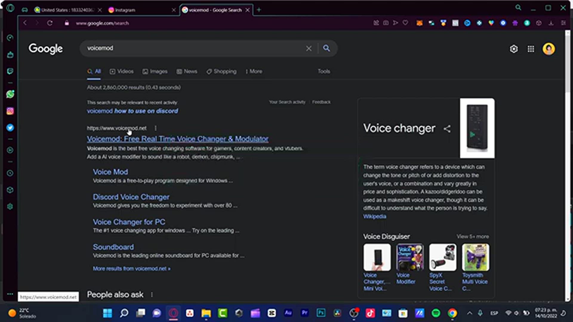Open options beside People also ask
573x322 pixels.
(x=152, y=295)
